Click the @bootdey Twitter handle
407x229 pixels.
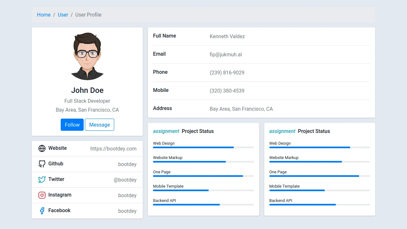tap(125, 180)
